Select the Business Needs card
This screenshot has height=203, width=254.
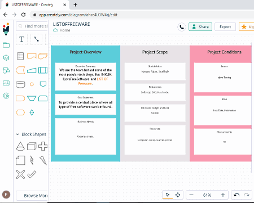point(85,136)
